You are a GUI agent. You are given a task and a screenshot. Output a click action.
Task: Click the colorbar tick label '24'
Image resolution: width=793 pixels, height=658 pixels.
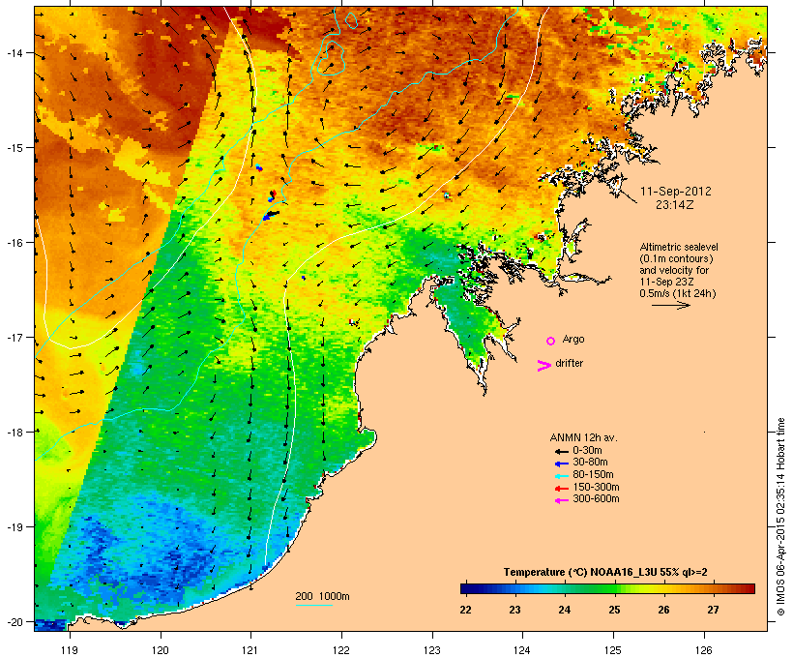pos(565,610)
